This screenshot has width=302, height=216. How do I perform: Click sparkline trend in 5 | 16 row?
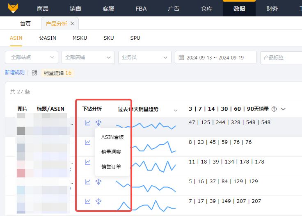(146, 186)
